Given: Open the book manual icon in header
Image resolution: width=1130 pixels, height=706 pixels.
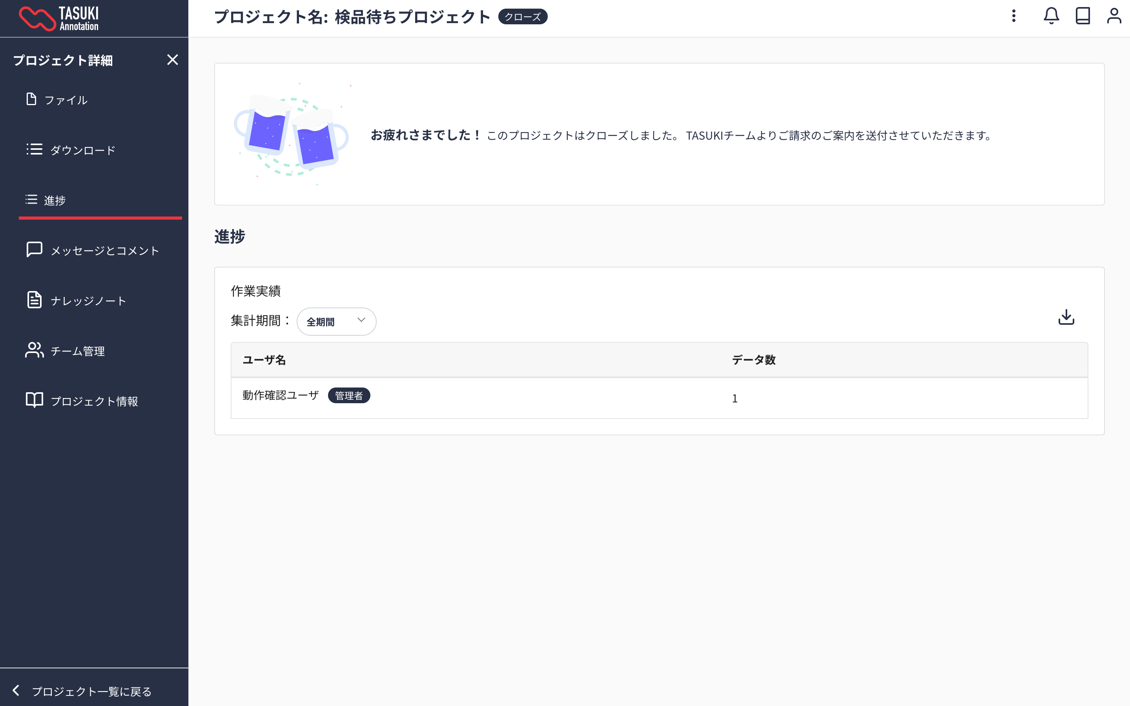Looking at the screenshot, I should (x=1083, y=16).
